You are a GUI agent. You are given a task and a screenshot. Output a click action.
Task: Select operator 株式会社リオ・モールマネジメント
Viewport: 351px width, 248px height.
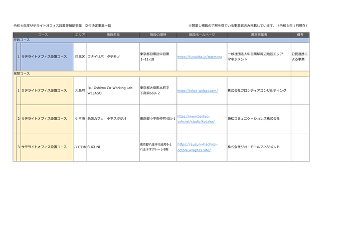coord(254,147)
